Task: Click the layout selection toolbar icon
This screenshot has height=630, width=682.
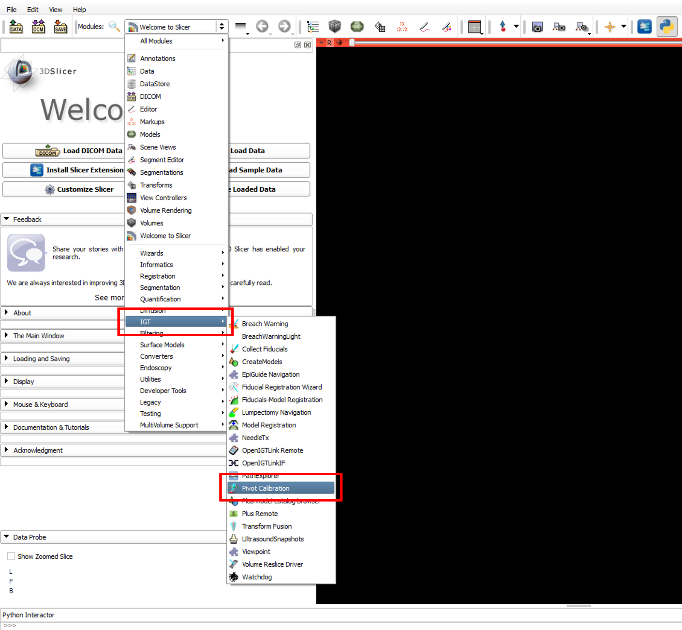Action: pyautogui.click(x=475, y=27)
